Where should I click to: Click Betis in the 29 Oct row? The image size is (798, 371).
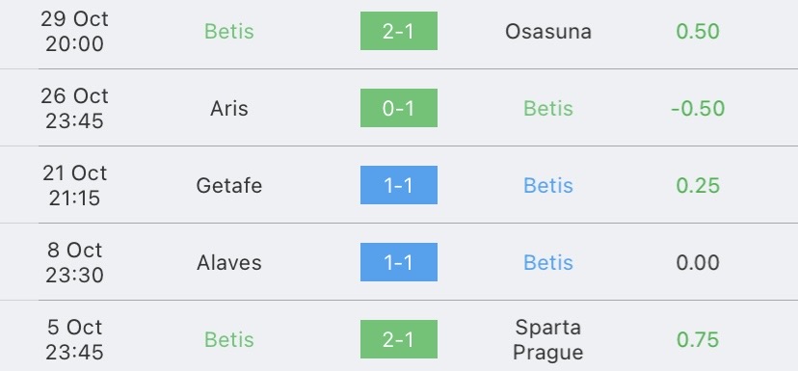229,32
